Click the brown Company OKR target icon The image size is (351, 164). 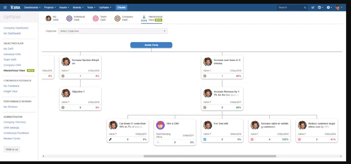point(117,18)
